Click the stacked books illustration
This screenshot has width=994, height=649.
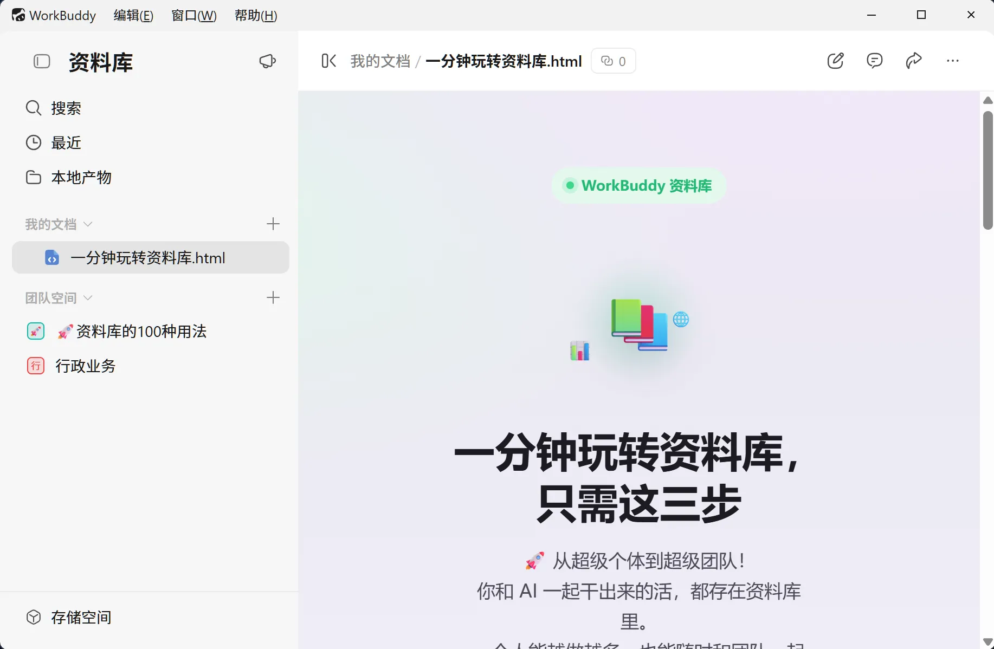(x=640, y=325)
